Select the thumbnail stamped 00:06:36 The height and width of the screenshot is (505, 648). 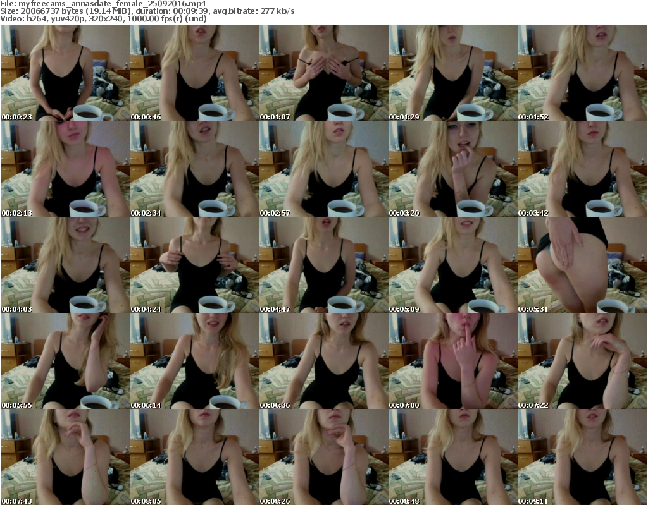point(324,361)
